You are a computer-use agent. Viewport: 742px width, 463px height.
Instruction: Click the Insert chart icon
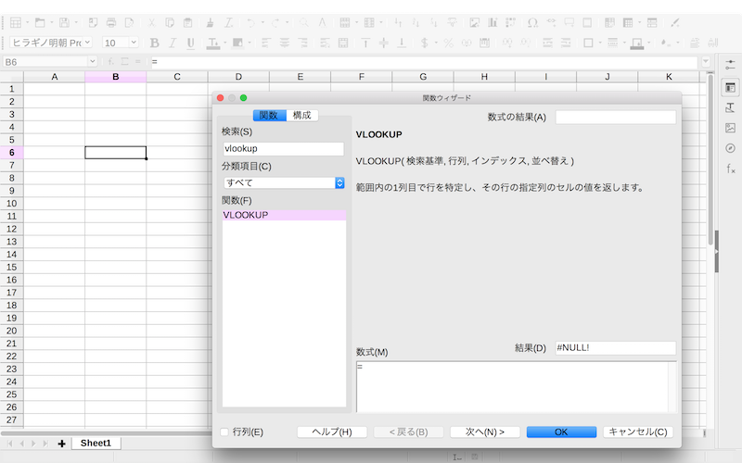click(x=493, y=22)
